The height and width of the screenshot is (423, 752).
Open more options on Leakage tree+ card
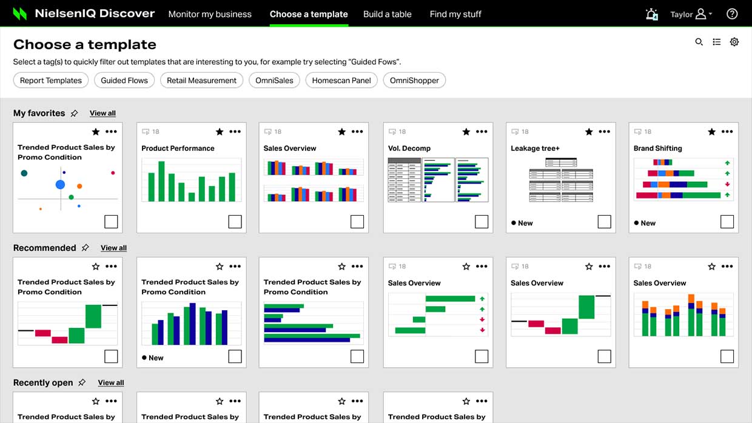click(605, 132)
